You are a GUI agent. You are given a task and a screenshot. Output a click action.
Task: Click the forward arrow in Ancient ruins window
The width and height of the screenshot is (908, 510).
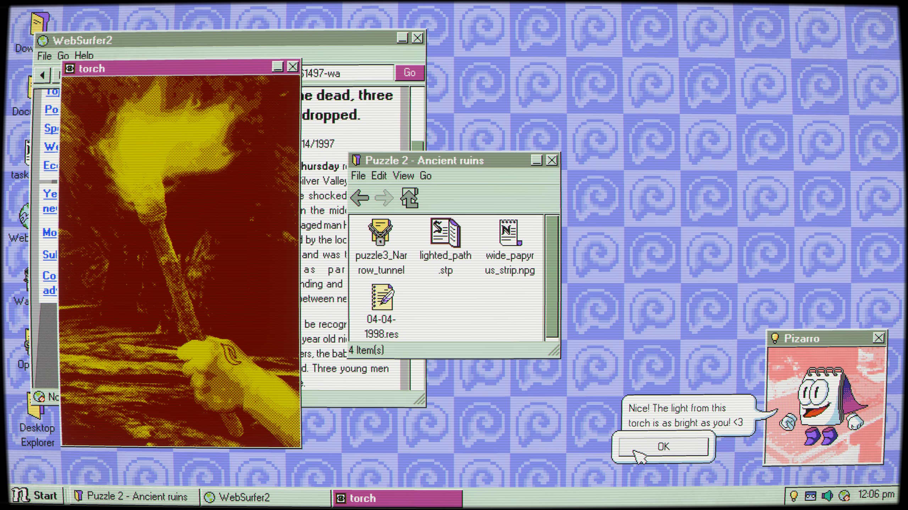tap(384, 197)
